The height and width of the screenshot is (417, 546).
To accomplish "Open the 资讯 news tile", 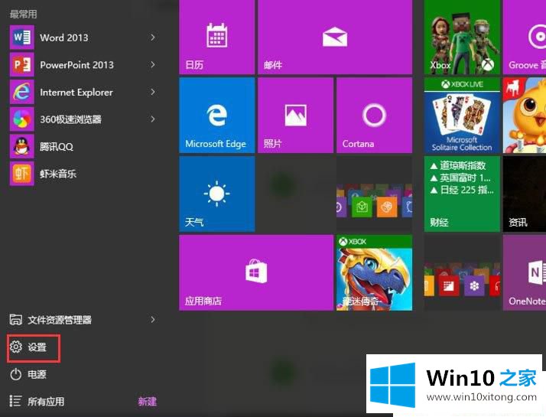I will (525, 194).
